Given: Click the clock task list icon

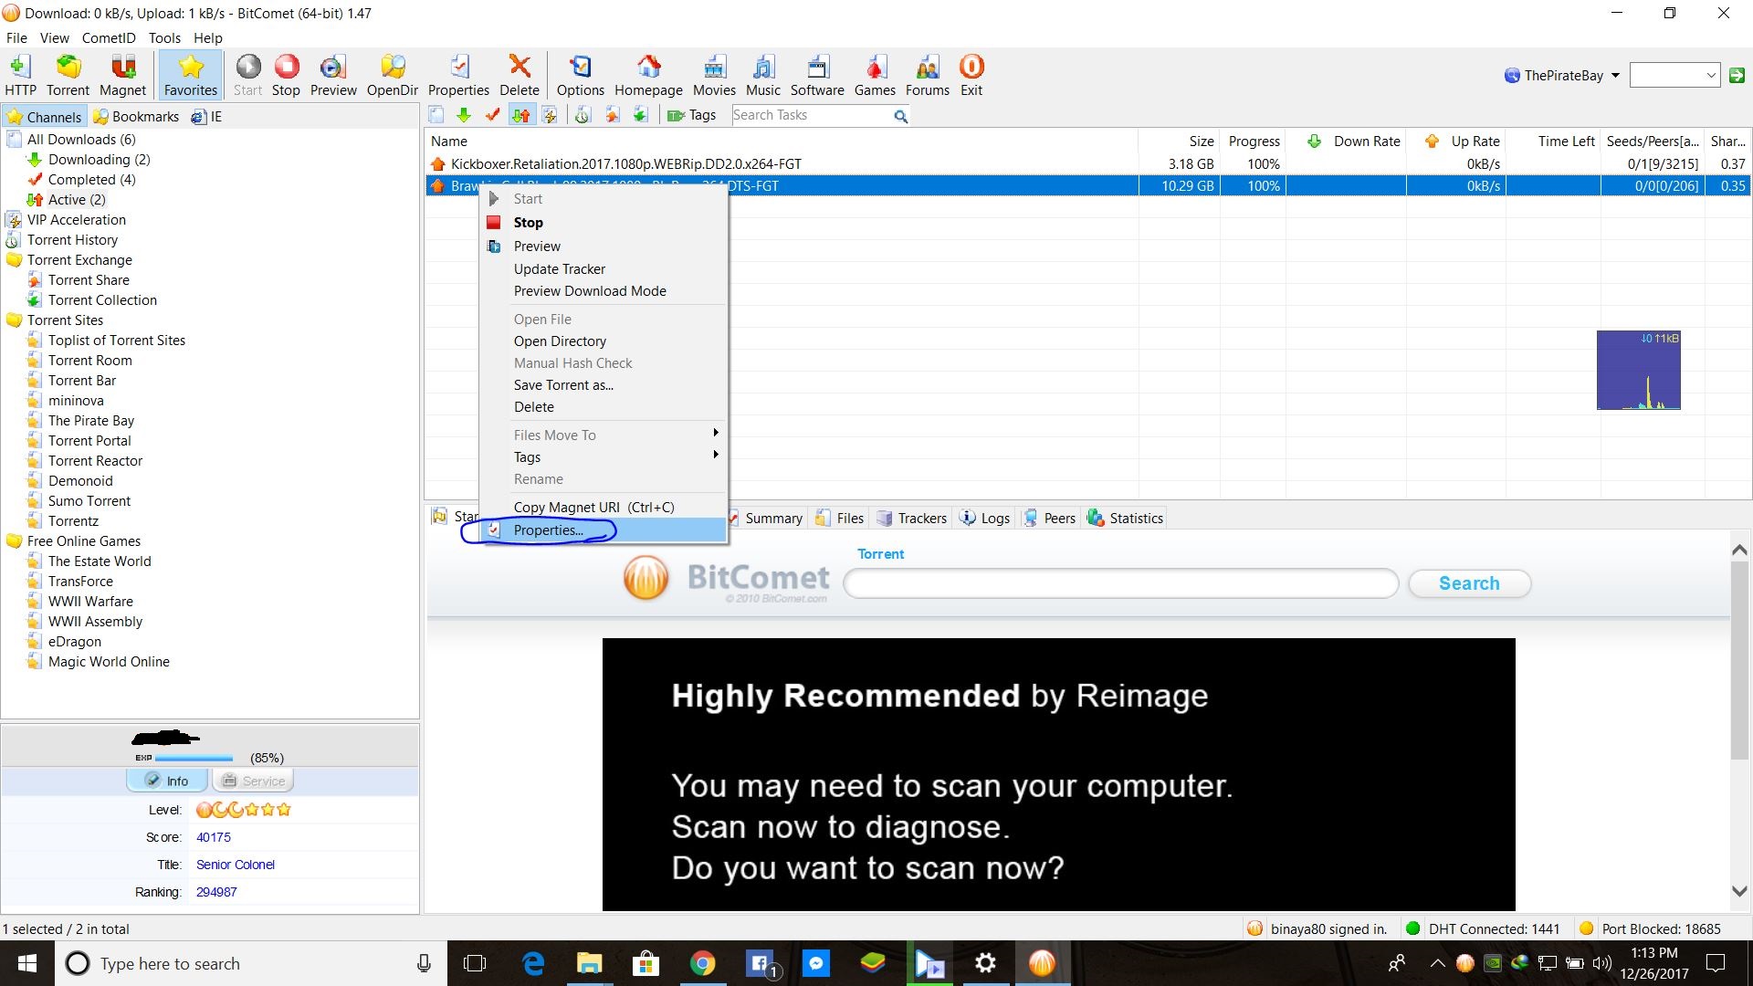Looking at the screenshot, I should point(583,115).
